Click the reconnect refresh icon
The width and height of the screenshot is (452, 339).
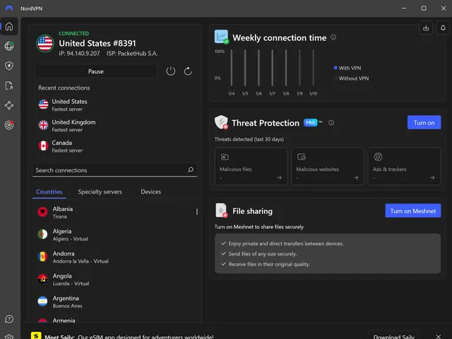tap(188, 71)
